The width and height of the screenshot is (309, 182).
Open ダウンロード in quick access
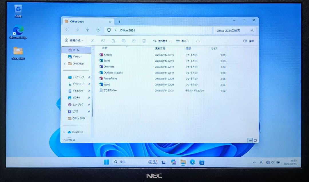click(x=77, y=84)
